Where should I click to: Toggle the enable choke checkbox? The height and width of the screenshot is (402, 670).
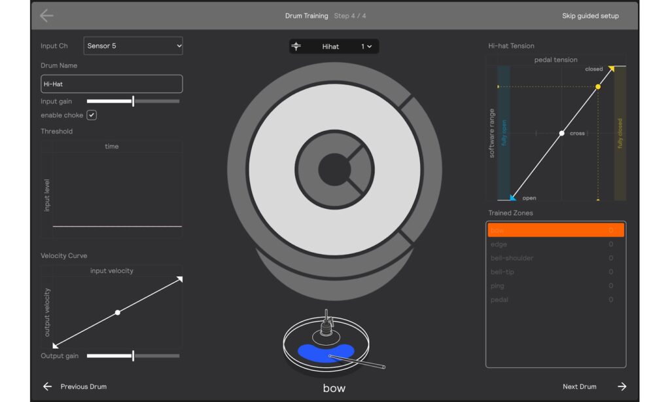[92, 115]
